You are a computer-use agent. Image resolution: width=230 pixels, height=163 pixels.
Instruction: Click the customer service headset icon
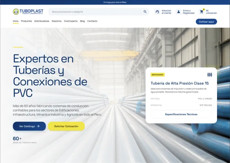click(x=157, y=12)
